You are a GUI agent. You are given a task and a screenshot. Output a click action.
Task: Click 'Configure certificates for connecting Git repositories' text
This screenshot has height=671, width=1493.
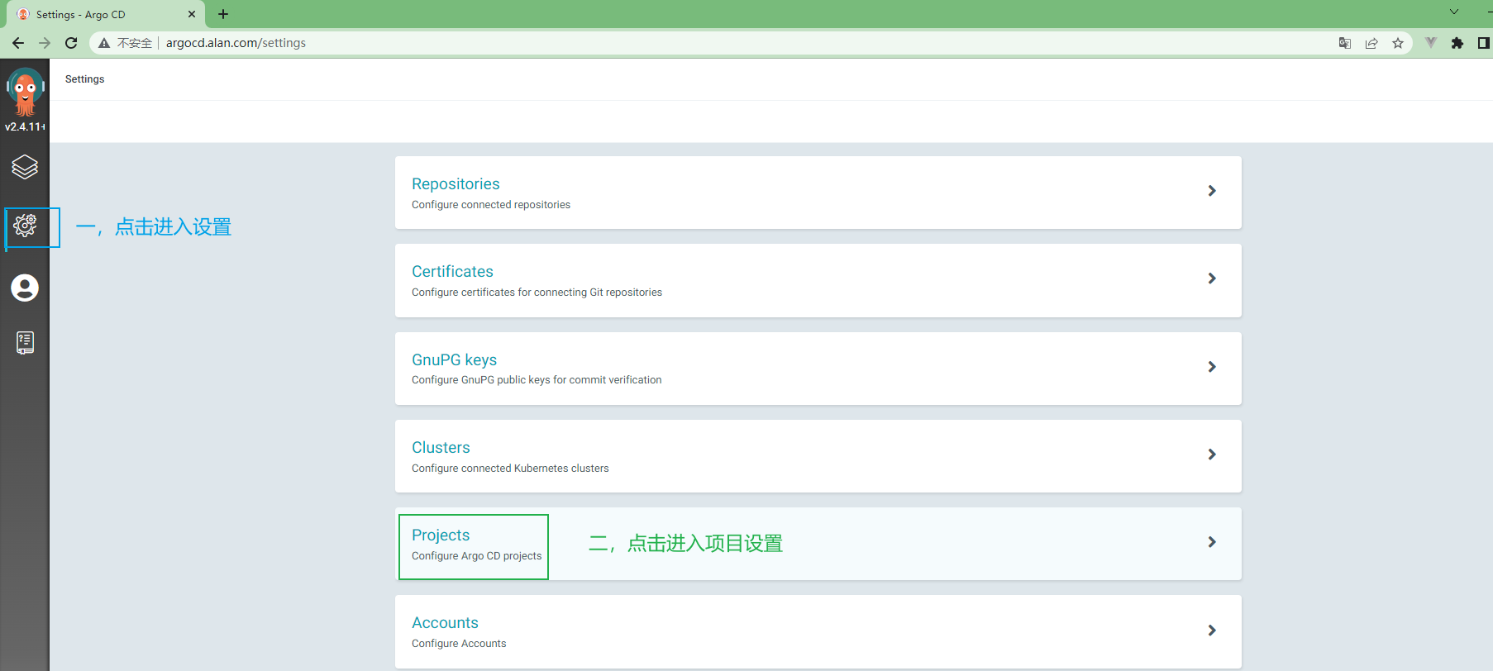pos(537,293)
